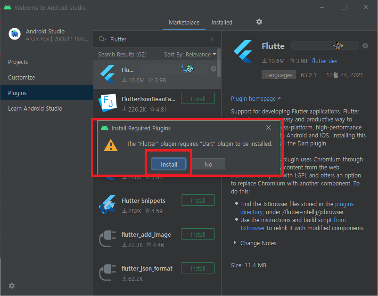This screenshot has width=378, height=296.
Task: Click the Install button in the dialog
Action: click(169, 164)
